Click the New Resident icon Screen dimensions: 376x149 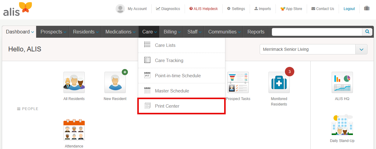pos(115,82)
